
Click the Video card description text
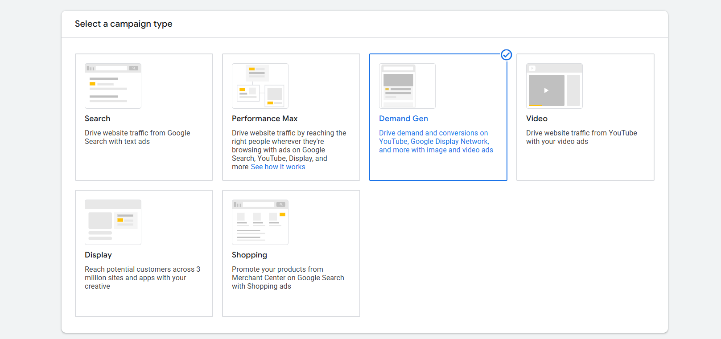581,137
